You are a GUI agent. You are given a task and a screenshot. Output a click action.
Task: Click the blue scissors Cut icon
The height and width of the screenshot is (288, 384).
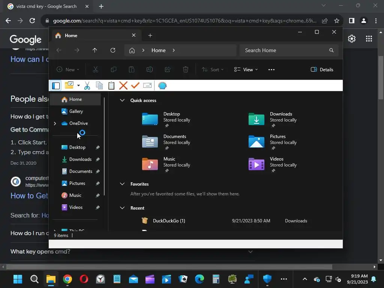(87, 85)
